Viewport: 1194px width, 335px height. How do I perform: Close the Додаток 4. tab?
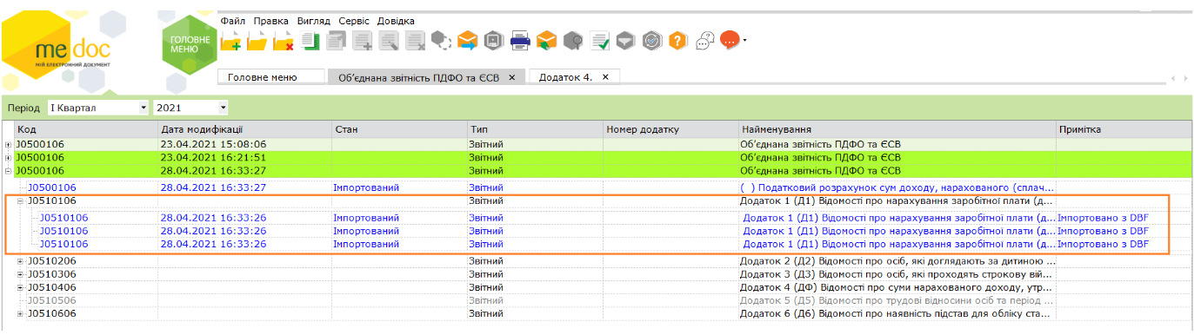point(605,77)
